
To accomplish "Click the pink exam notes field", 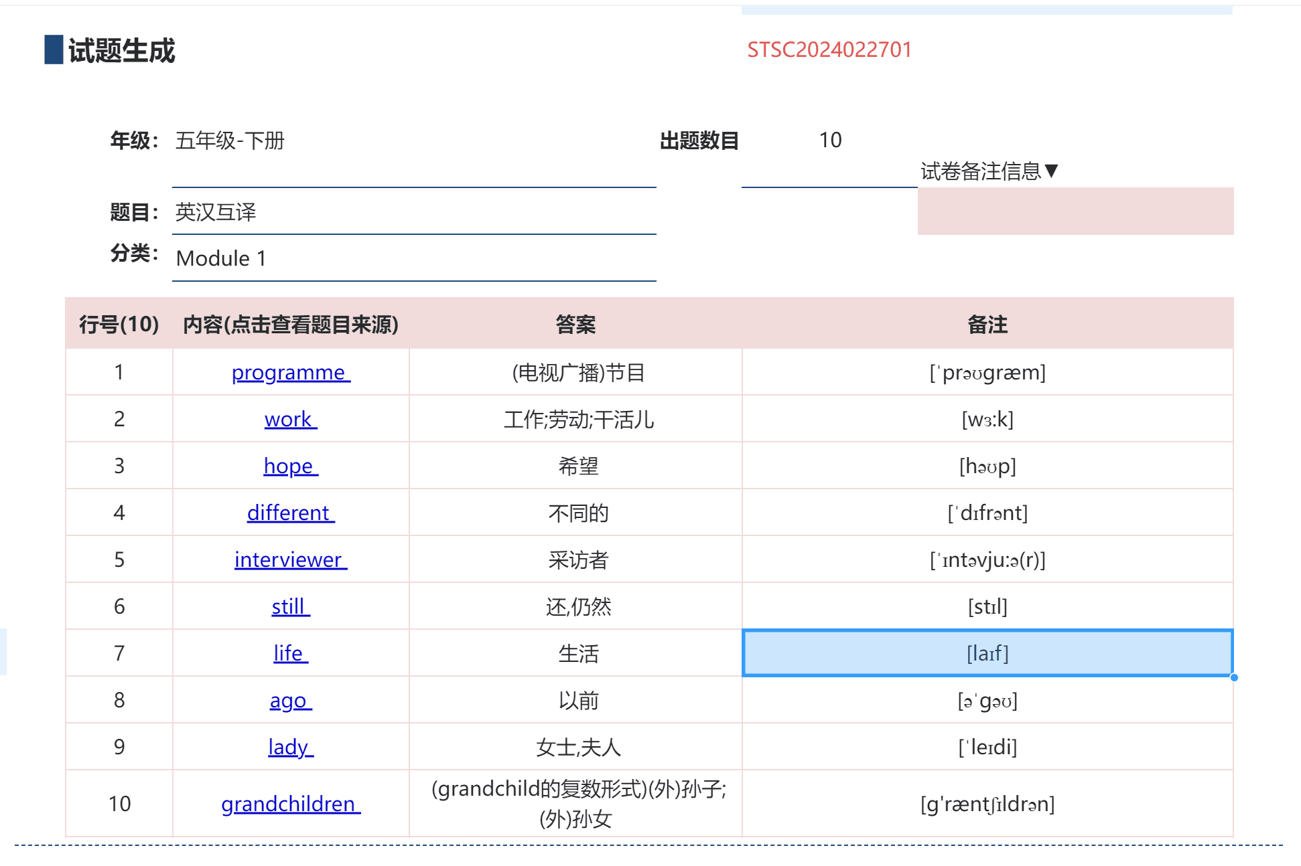I will (x=1075, y=211).
